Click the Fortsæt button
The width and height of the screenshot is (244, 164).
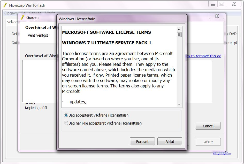[x=142, y=141]
